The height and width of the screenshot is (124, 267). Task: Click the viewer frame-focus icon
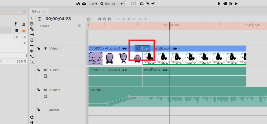click(133, 4)
